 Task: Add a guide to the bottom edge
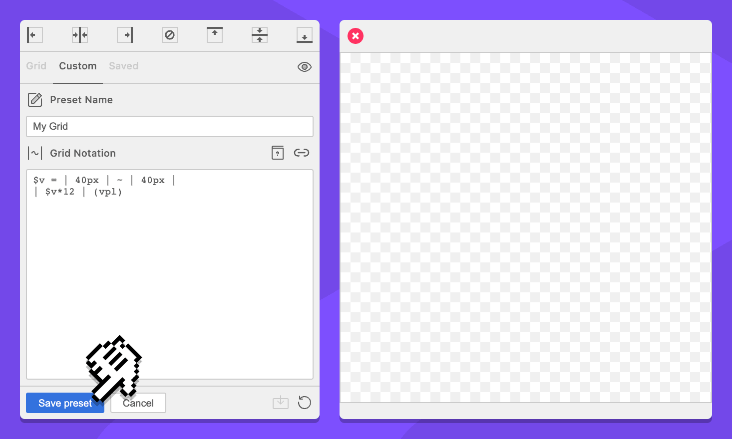pyautogui.click(x=305, y=35)
